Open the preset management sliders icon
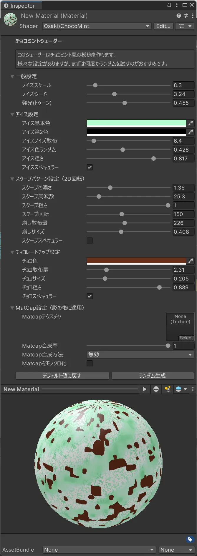This screenshot has height=556, width=197. (x=186, y=16)
